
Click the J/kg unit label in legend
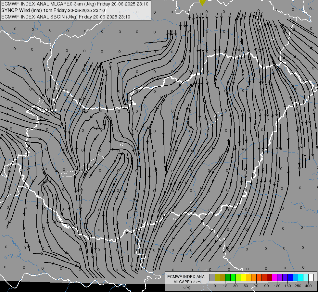[187, 287]
